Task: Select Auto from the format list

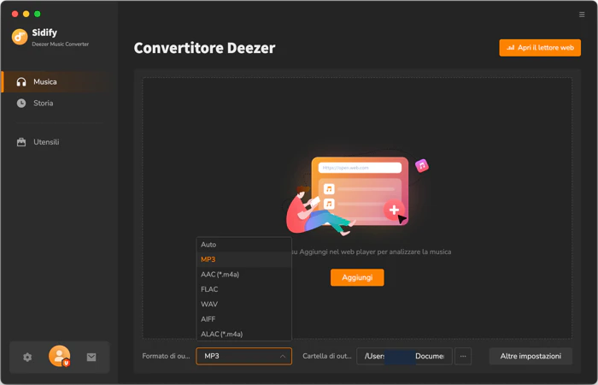Action: pyautogui.click(x=243, y=245)
